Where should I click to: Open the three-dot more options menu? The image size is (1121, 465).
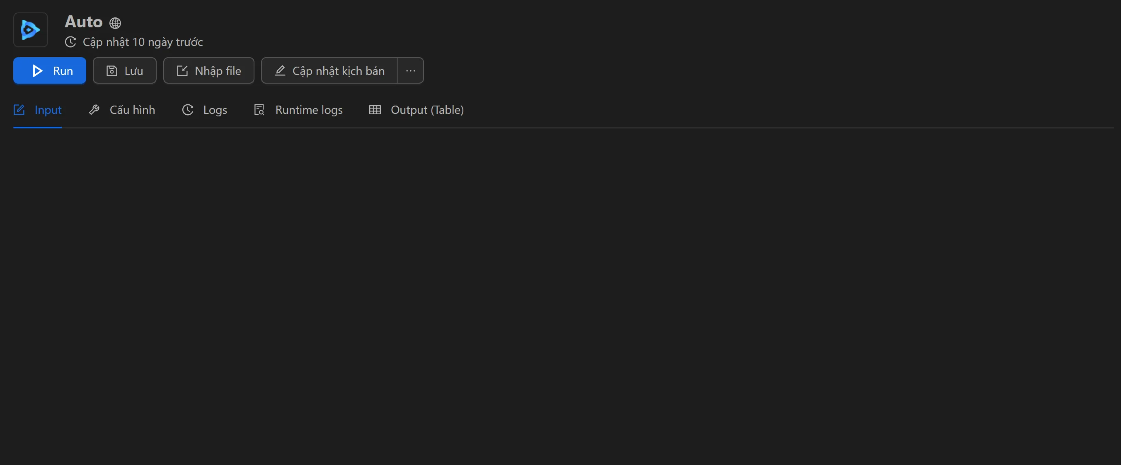pos(410,71)
